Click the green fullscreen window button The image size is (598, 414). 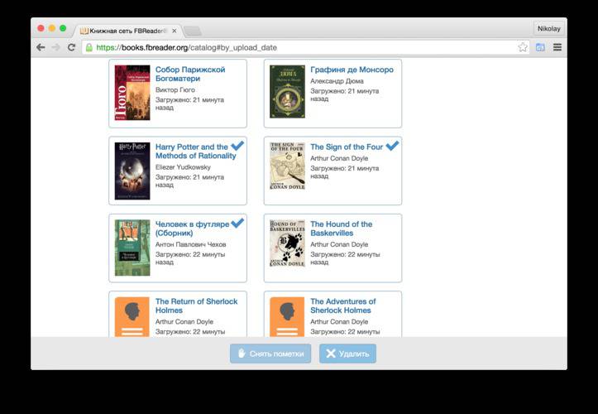pos(63,28)
